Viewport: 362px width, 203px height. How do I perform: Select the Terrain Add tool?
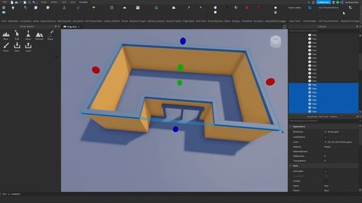tap(6, 36)
